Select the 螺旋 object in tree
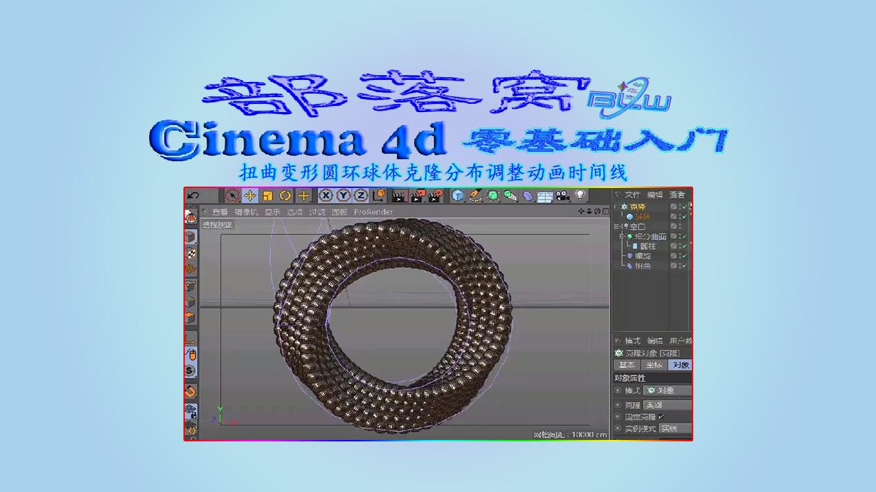The height and width of the screenshot is (492, 876). (x=643, y=256)
